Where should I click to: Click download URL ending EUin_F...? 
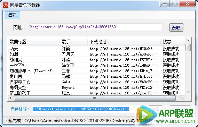click(124, 71)
